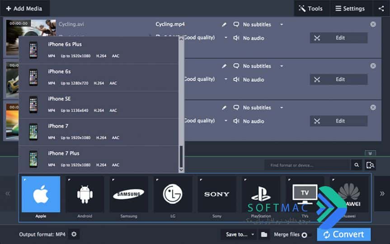Remove Cycling.avi with its close icon

tap(373, 24)
